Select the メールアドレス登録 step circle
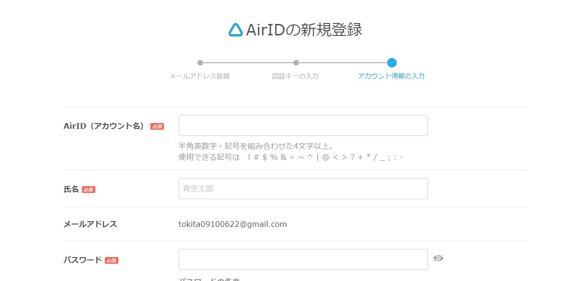 click(200, 62)
